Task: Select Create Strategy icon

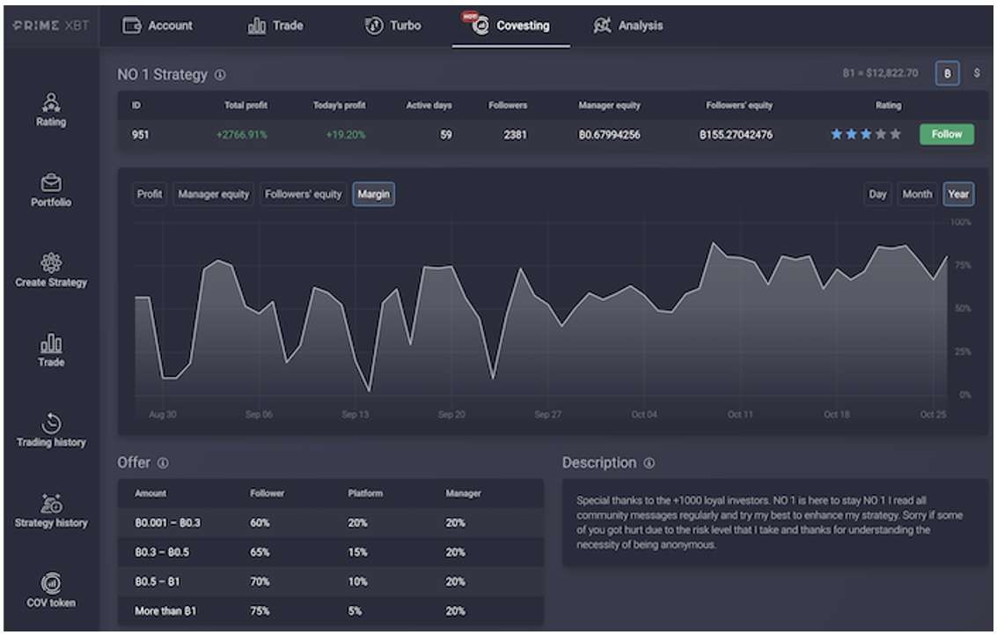Action: (x=51, y=262)
